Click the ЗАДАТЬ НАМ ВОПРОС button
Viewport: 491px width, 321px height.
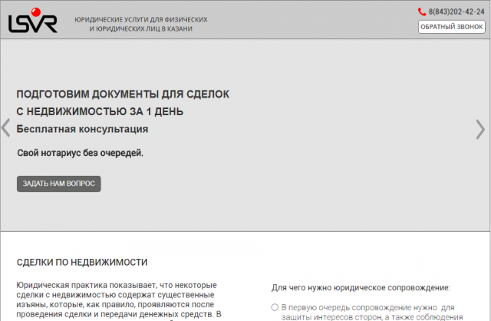tap(59, 184)
